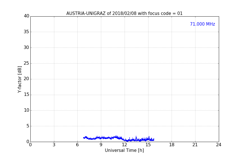Click the 20 tick on the y-axis
The image size is (243, 162).
click(x=26, y=79)
